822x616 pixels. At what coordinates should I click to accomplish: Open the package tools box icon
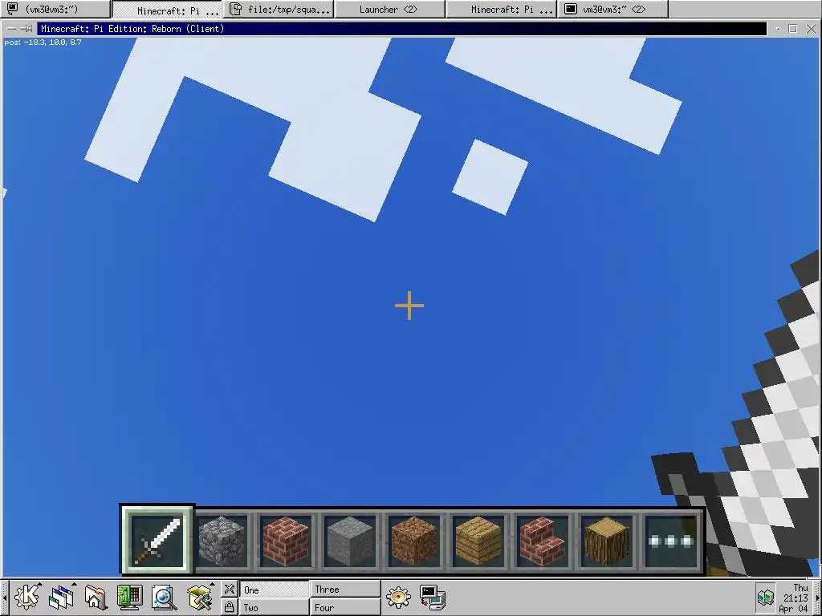click(199, 598)
